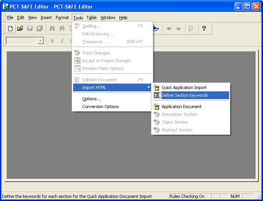The image size is (263, 201).
Task: Open the Insert menu
Action: coord(46,17)
